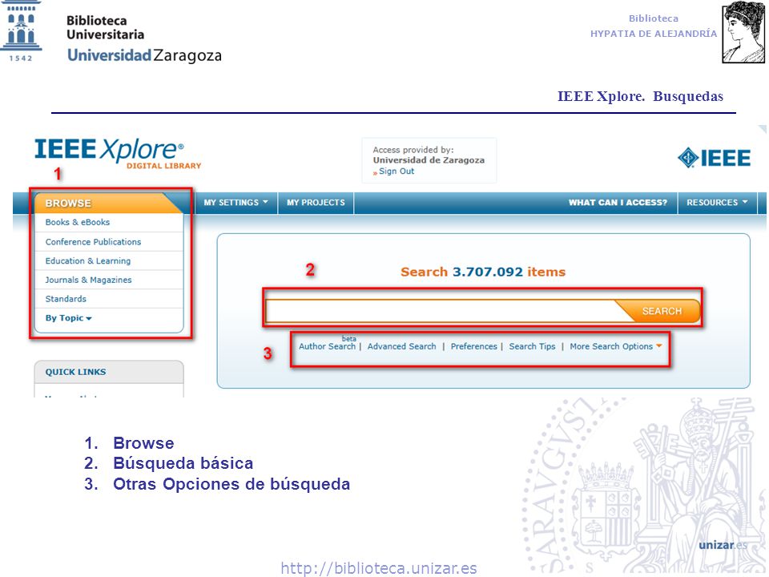Click the Universidad de Zaragoza access text

(x=429, y=160)
